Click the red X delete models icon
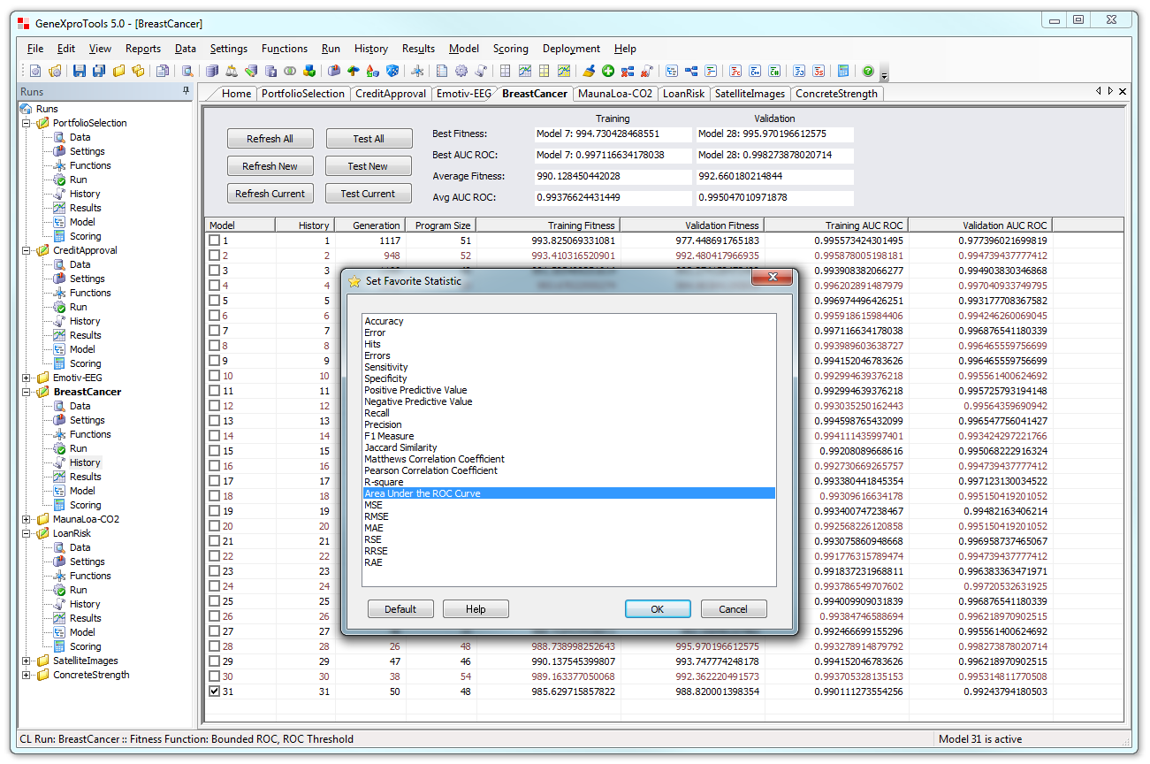 (628, 71)
